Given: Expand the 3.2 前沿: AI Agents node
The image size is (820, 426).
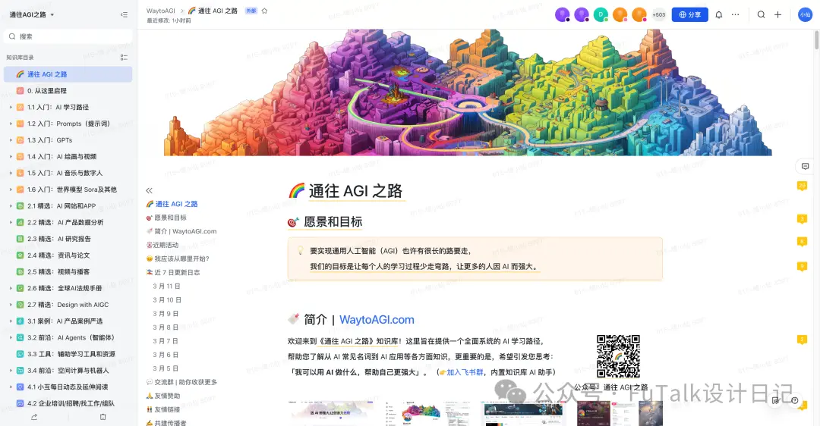Looking at the screenshot, I should [11, 337].
